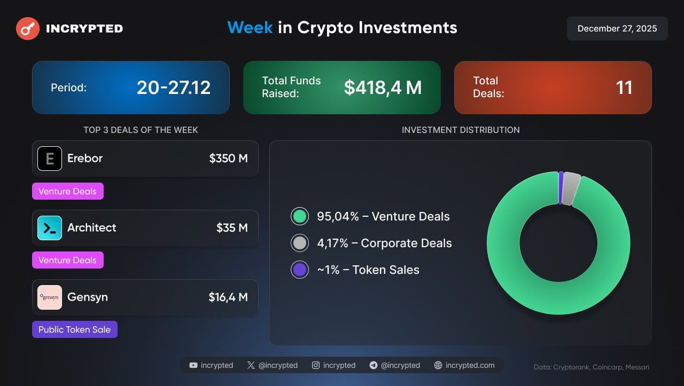Click the Venture Deals tag under Erebor

coord(68,191)
